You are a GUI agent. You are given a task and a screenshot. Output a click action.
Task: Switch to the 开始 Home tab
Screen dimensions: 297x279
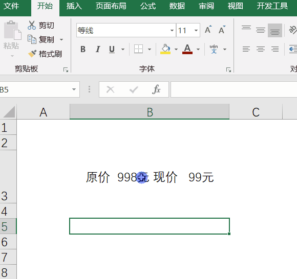click(x=45, y=6)
